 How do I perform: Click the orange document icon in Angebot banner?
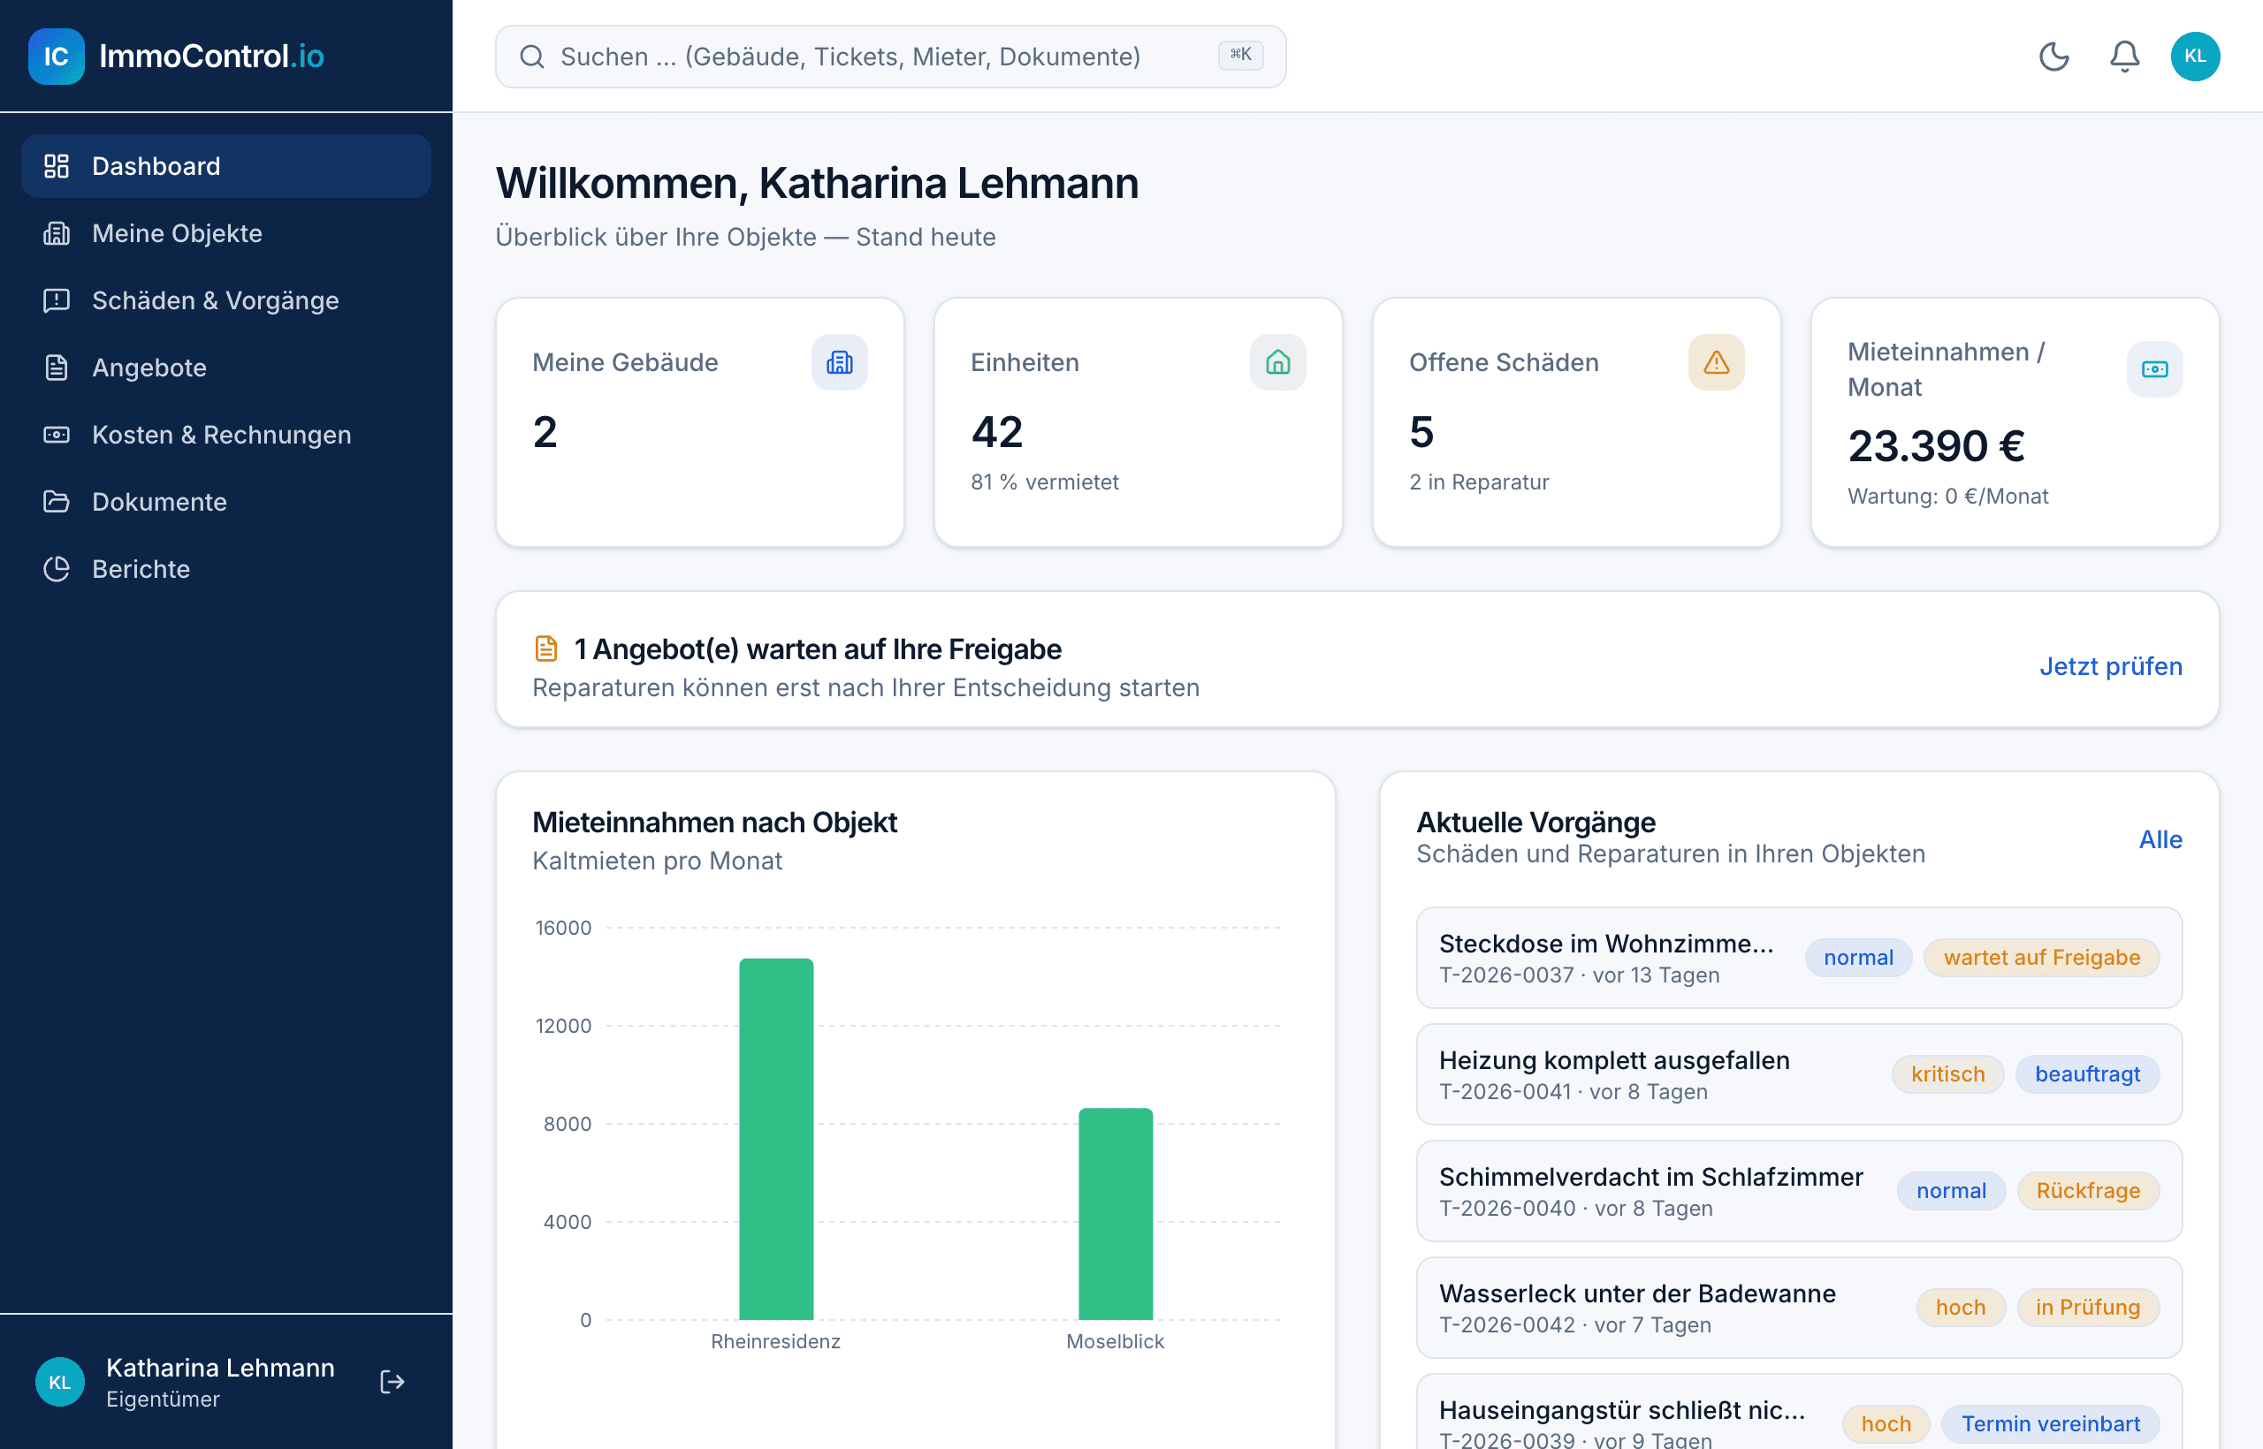point(546,649)
